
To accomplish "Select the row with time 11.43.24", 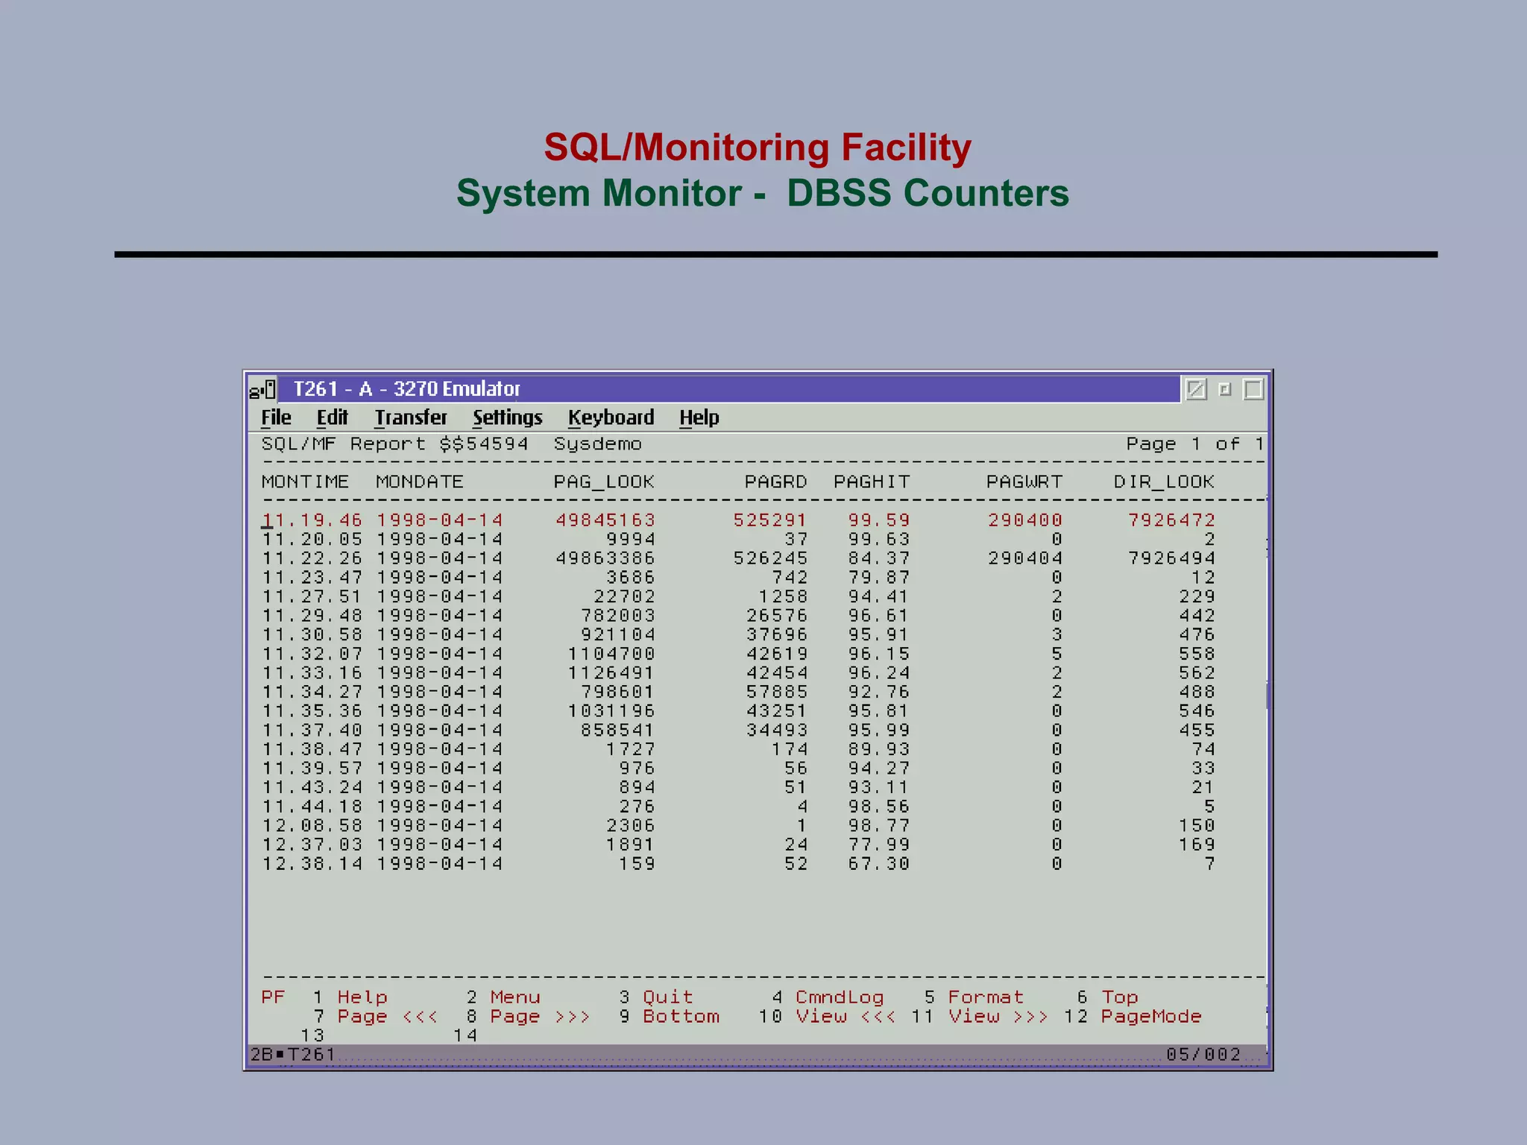I will (x=738, y=787).
